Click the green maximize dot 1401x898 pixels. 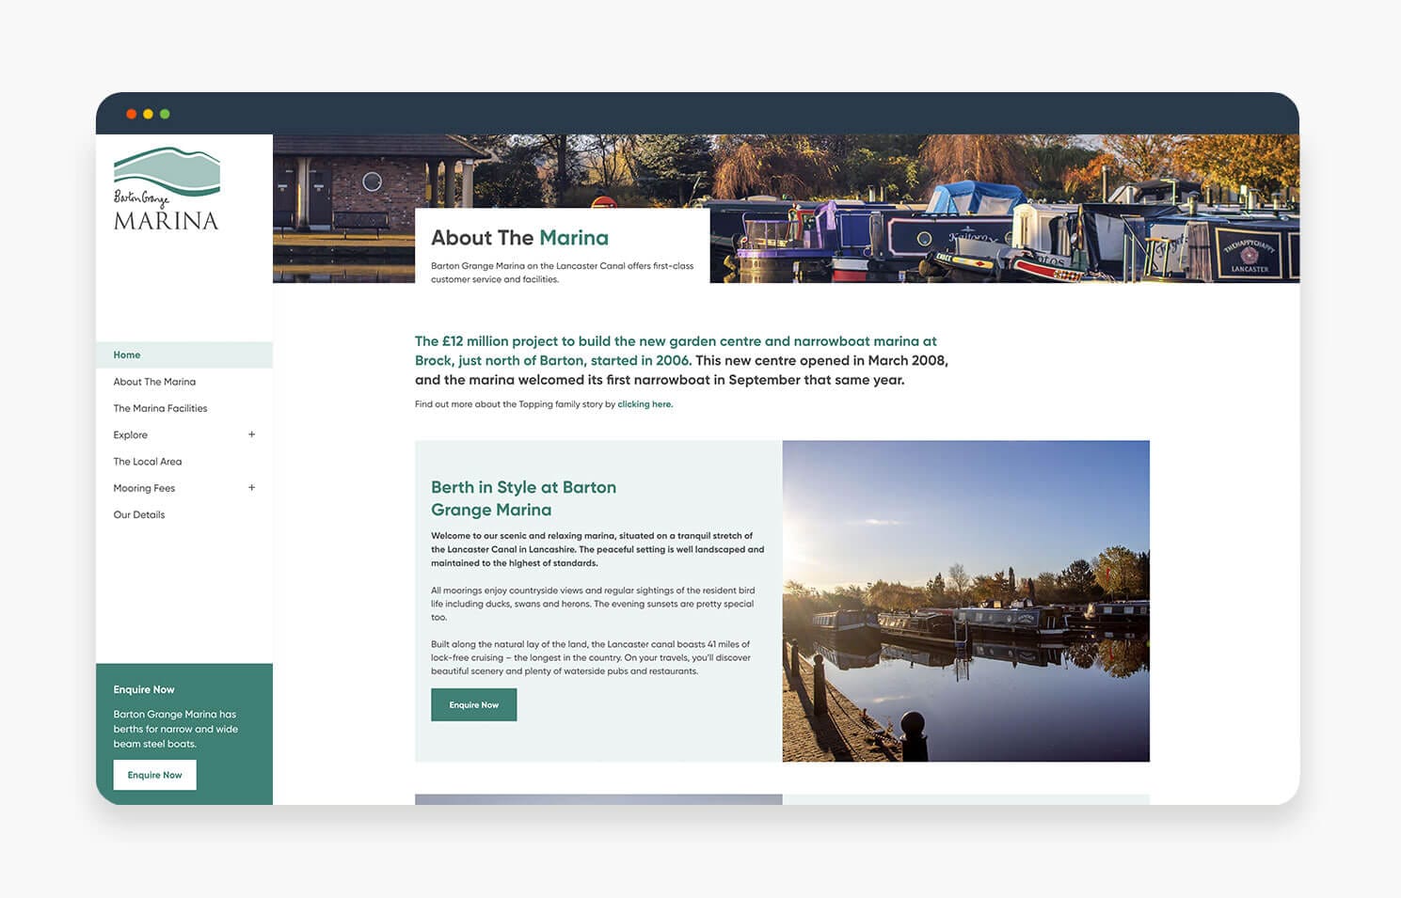(x=165, y=114)
